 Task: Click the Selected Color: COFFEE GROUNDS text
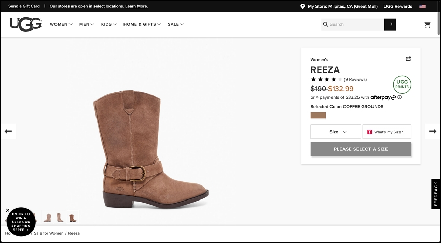point(347,106)
